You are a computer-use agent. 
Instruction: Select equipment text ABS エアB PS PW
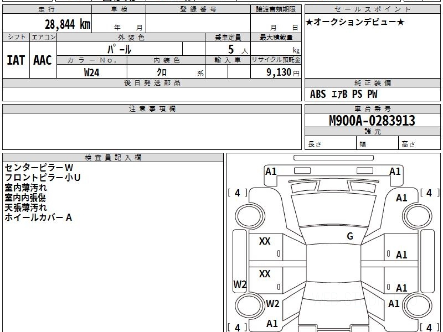point(344,94)
